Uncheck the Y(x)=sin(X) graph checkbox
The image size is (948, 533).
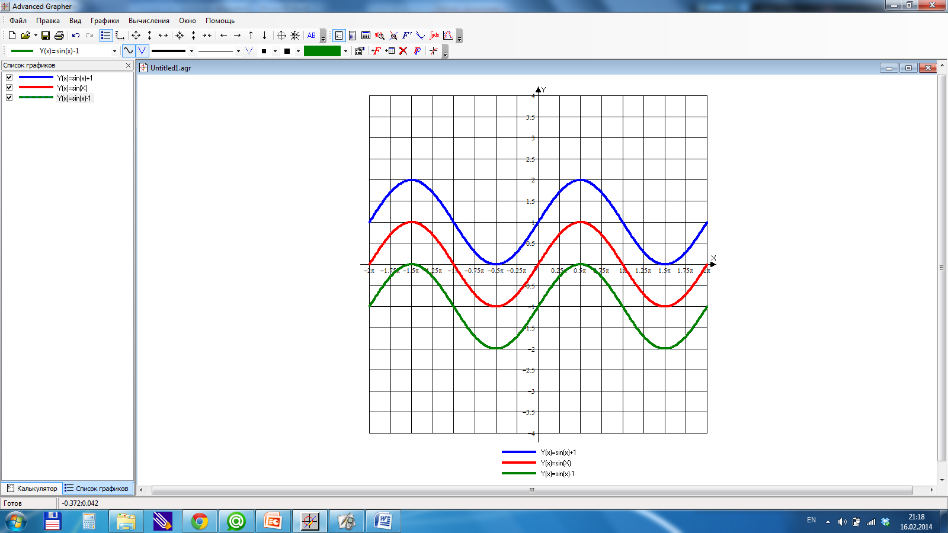click(x=9, y=88)
